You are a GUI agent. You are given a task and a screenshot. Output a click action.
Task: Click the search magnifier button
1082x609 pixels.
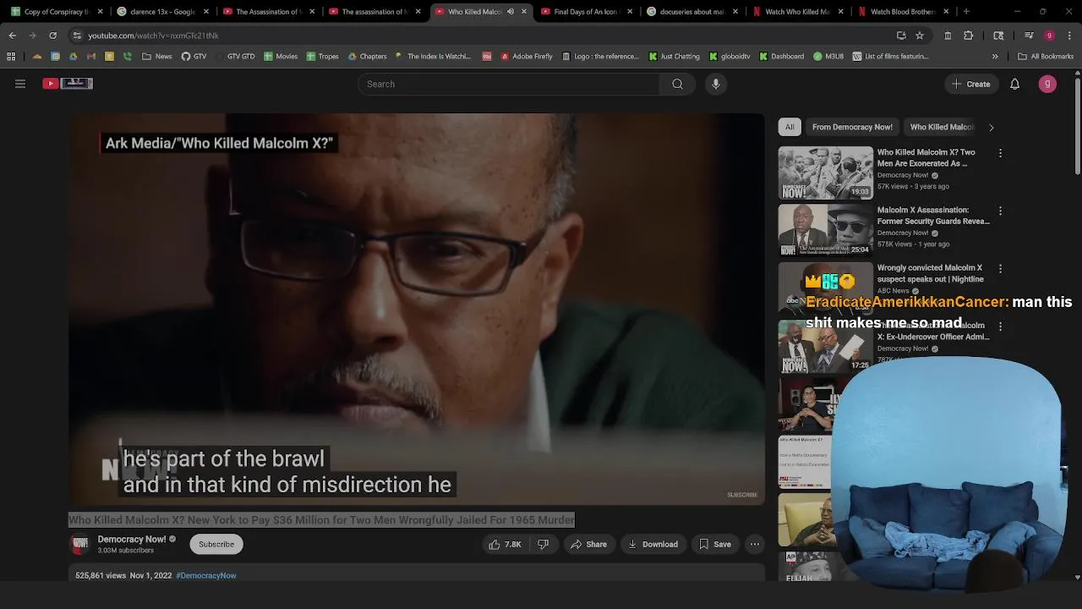[x=677, y=84]
